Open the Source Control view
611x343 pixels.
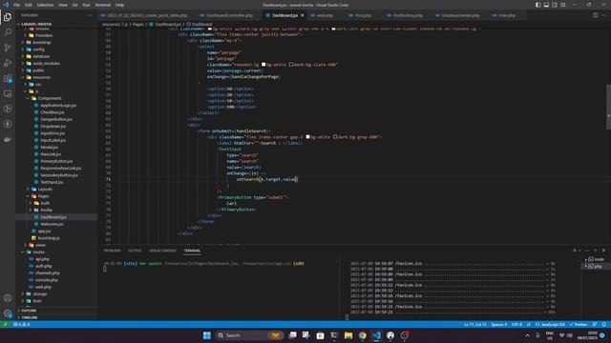[x=8, y=48]
